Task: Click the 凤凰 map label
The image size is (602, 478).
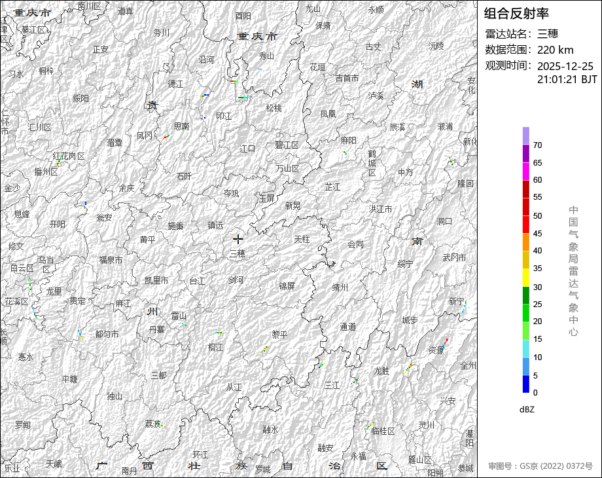Action: tap(328, 114)
